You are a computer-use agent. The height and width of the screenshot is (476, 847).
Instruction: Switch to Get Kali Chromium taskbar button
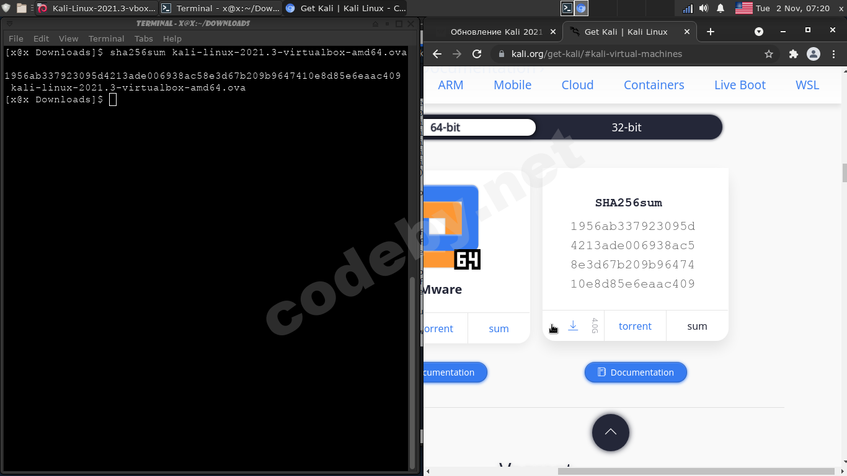coord(345,8)
